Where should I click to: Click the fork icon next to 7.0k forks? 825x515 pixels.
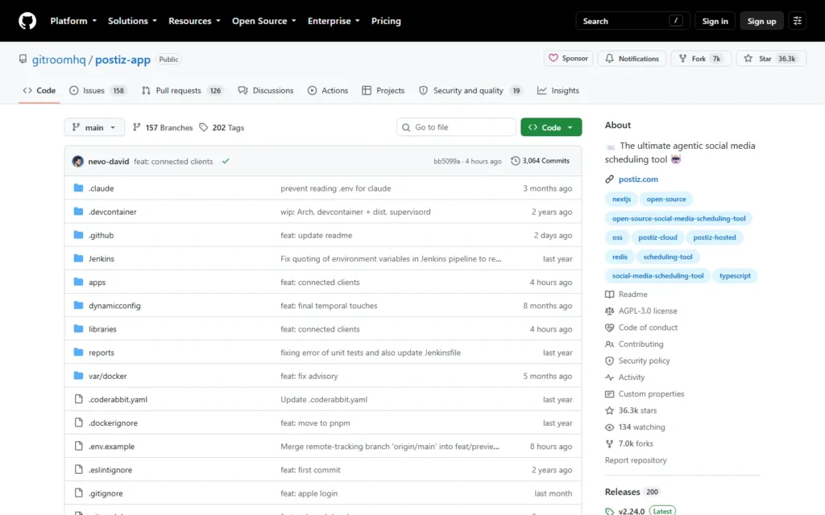click(x=609, y=444)
